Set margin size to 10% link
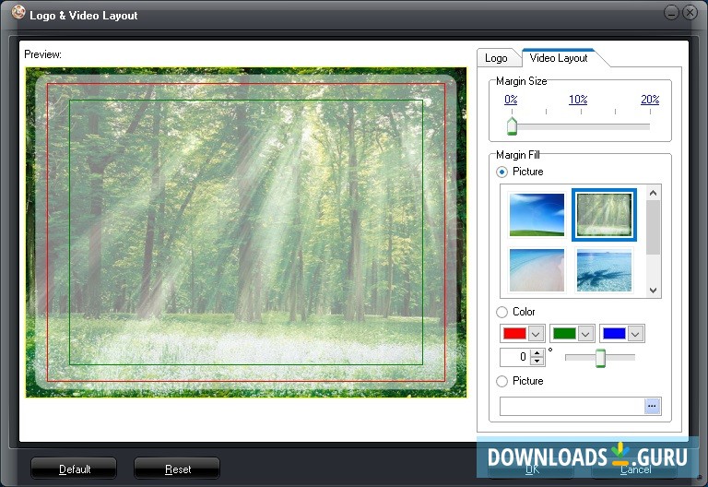 pyautogui.click(x=578, y=100)
